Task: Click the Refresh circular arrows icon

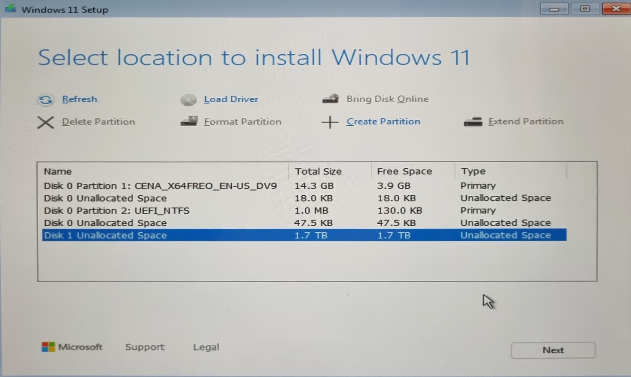Action: pos(45,100)
